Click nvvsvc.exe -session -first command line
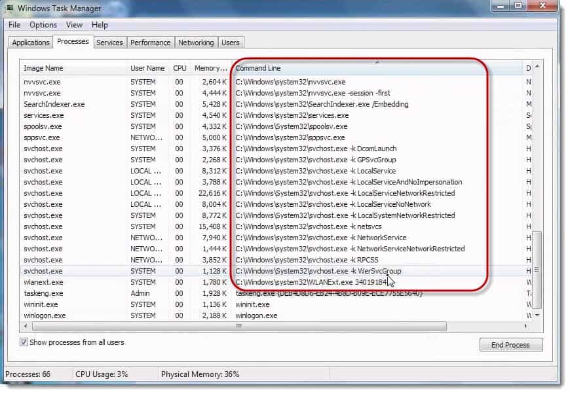This screenshot has height=394, width=570. coord(313,94)
